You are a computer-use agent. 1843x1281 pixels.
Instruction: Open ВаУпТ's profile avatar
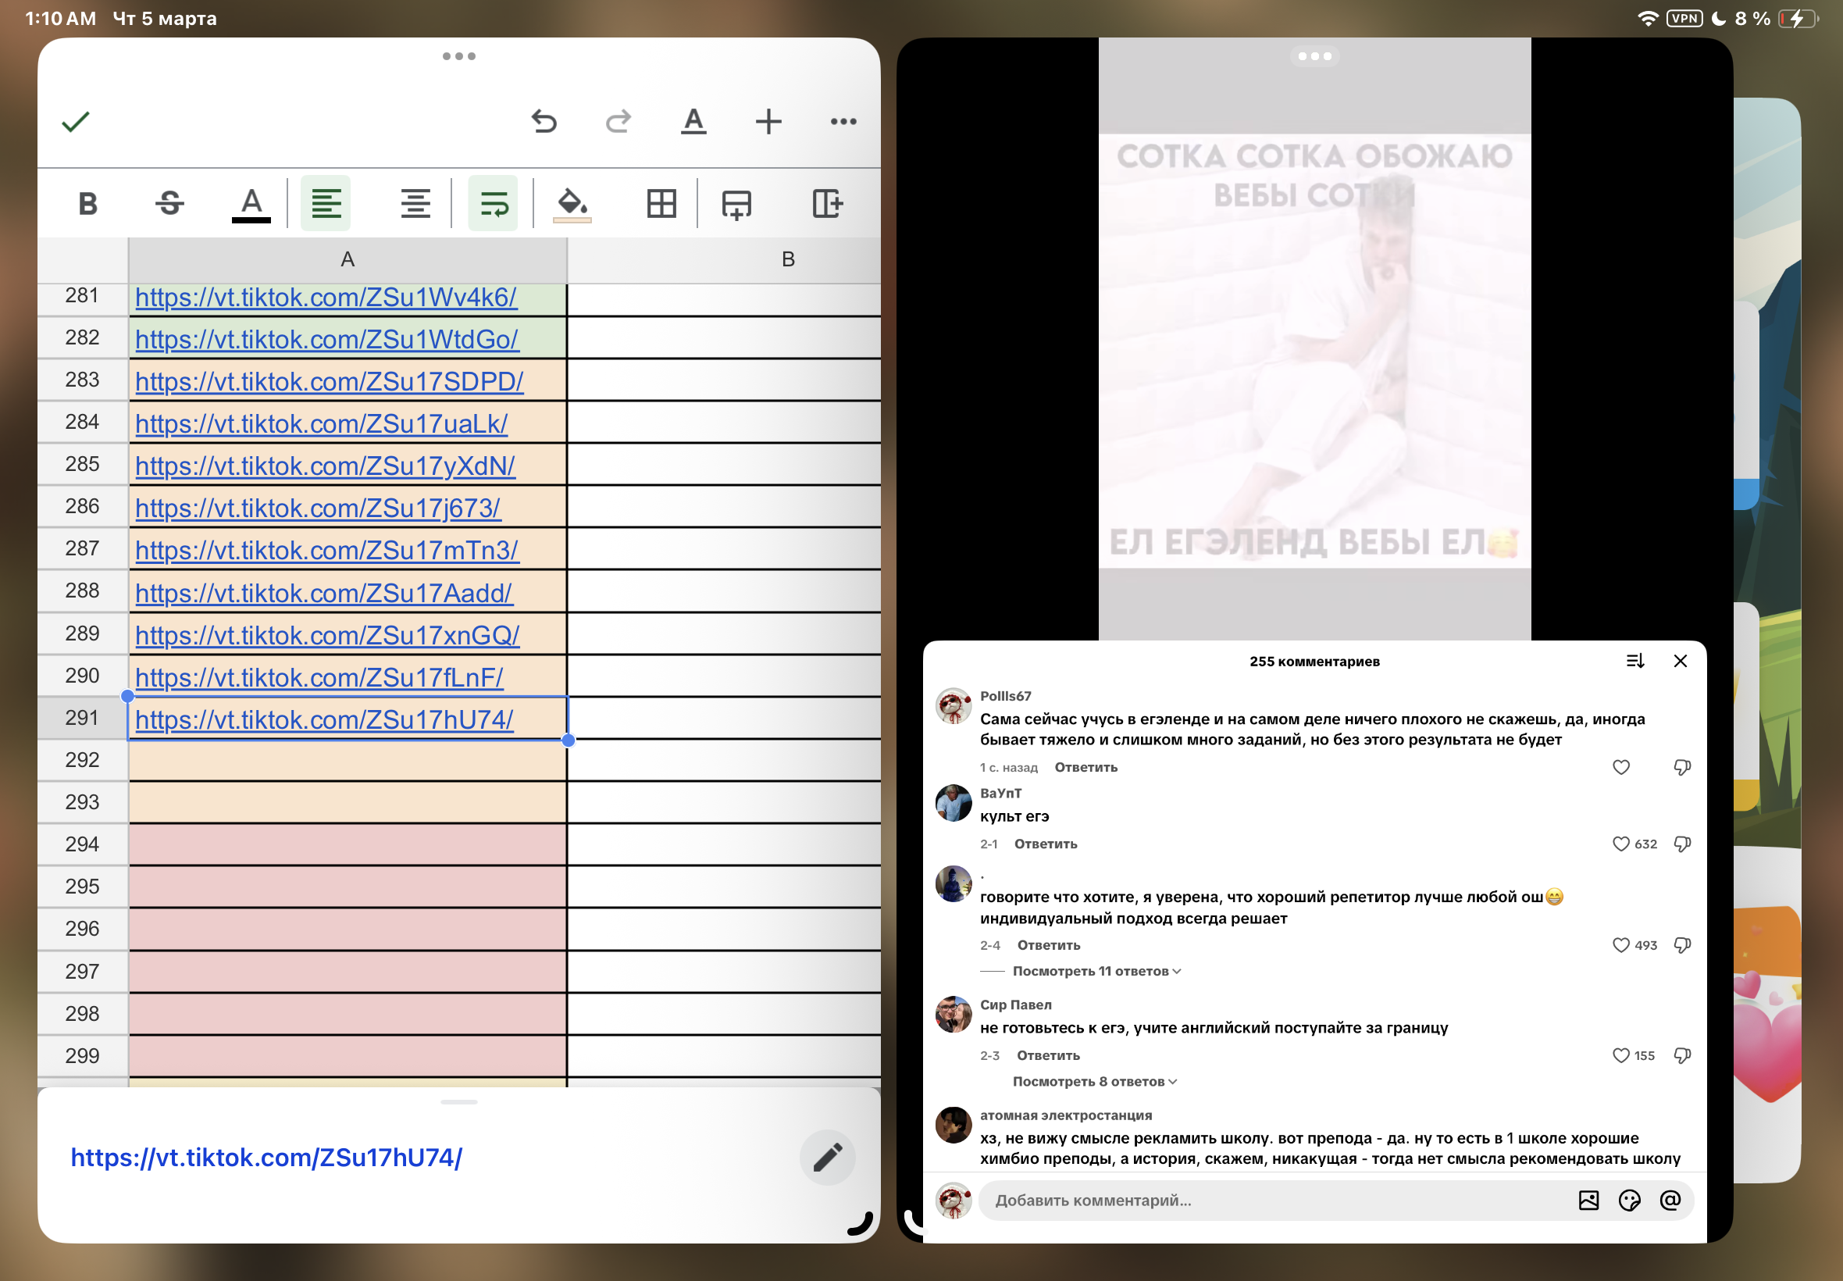(954, 804)
